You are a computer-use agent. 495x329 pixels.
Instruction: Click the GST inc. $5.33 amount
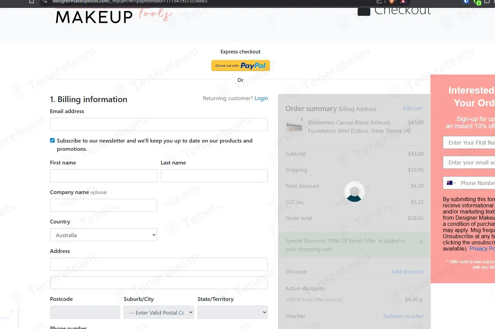[417, 202]
